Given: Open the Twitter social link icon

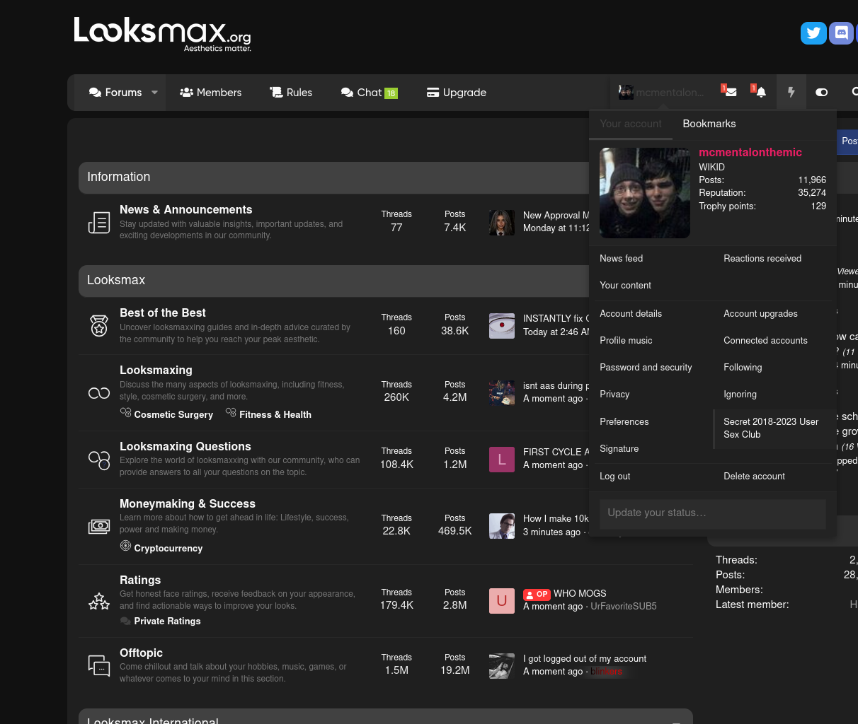Looking at the screenshot, I should (813, 33).
